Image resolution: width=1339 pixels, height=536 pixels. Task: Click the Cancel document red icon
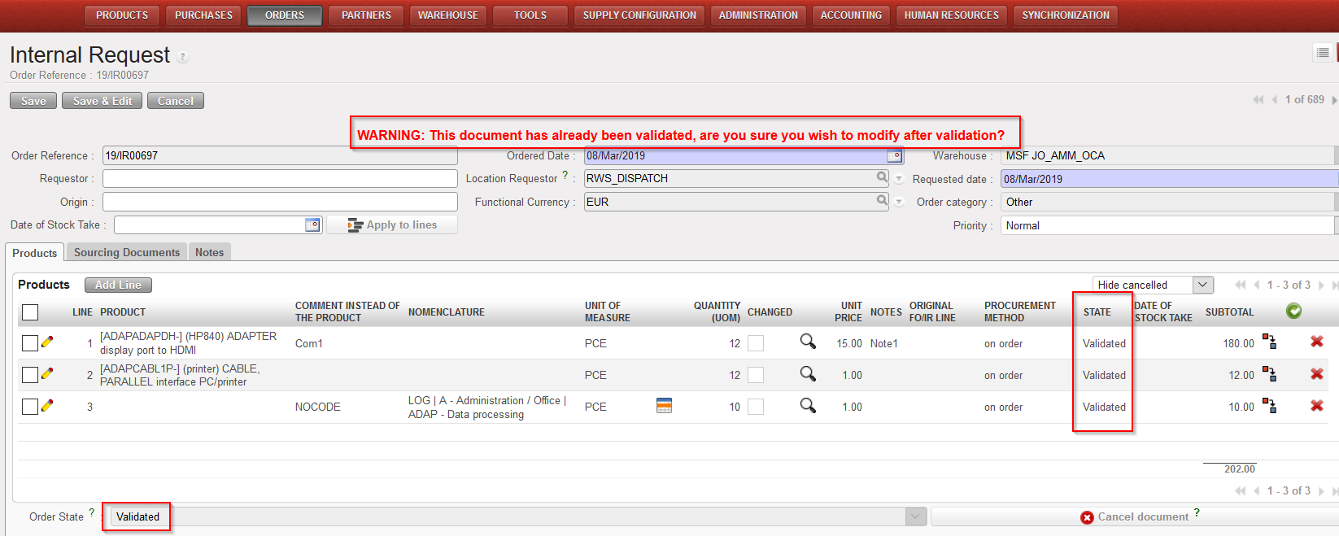tap(1087, 517)
